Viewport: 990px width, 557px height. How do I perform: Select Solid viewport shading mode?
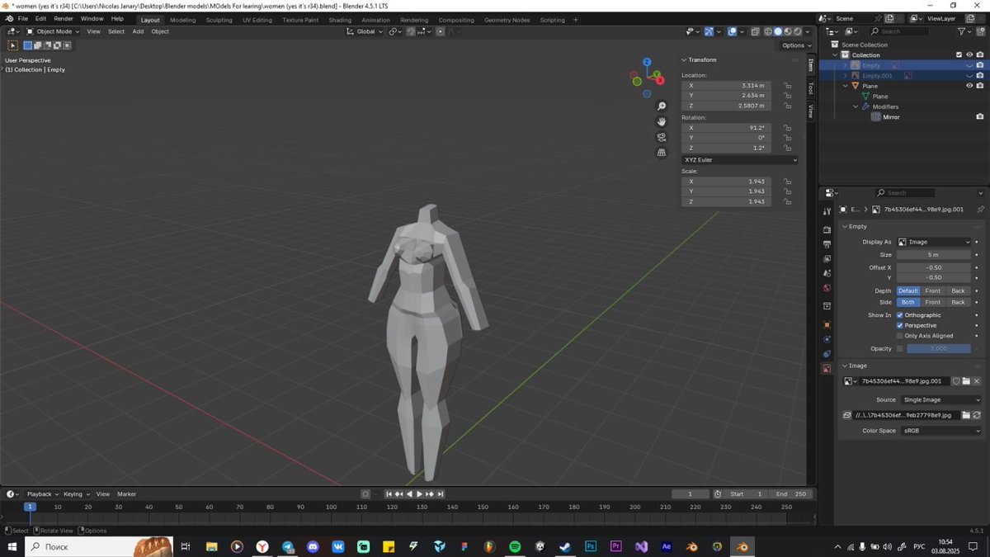tap(778, 31)
